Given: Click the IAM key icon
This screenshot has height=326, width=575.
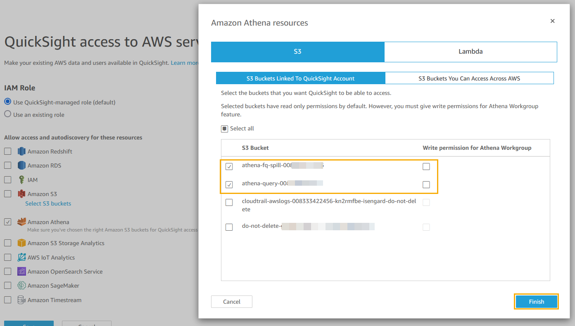Looking at the screenshot, I should click(21, 180).
